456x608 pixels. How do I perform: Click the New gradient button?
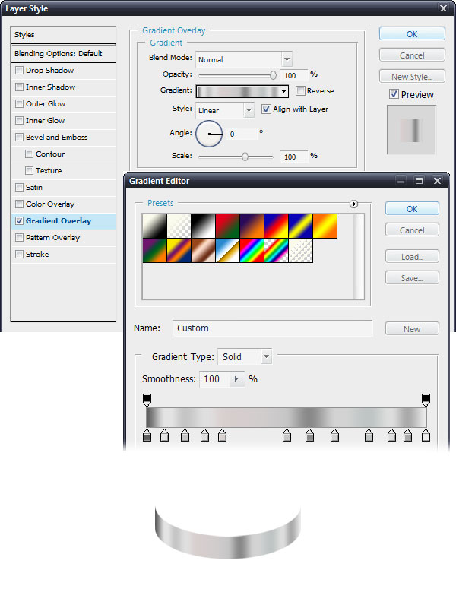click(x=412, y=329)
